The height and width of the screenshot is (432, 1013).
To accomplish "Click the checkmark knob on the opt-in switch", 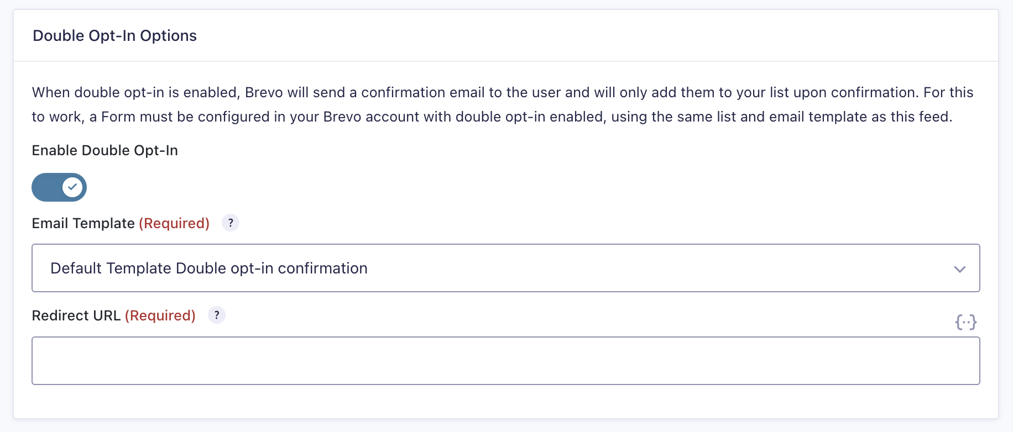I will click(72, 187).
